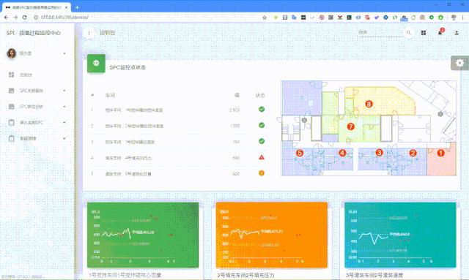Click caption under the orange chart
This screenshot has width=469, height=280.
click(245, 275)
